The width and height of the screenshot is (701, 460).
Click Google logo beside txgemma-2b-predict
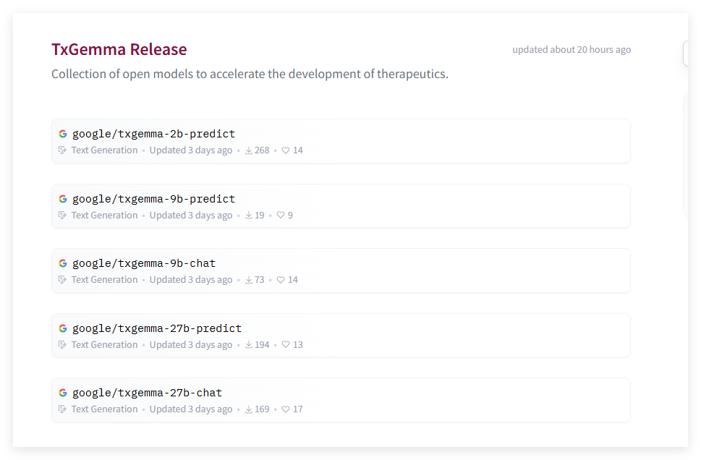(x=63, y=134)
